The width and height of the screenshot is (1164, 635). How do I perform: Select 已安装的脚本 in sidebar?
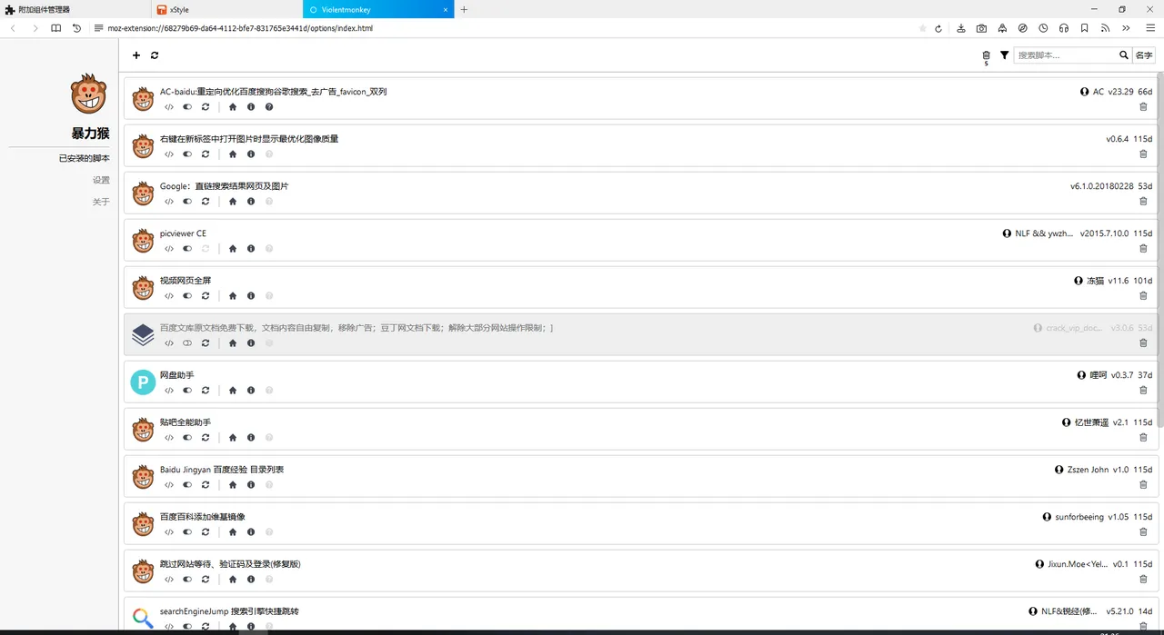(x=84, y=158)
